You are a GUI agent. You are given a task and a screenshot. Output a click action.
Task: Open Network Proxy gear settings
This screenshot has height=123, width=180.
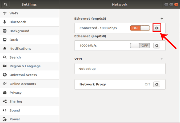157,84
